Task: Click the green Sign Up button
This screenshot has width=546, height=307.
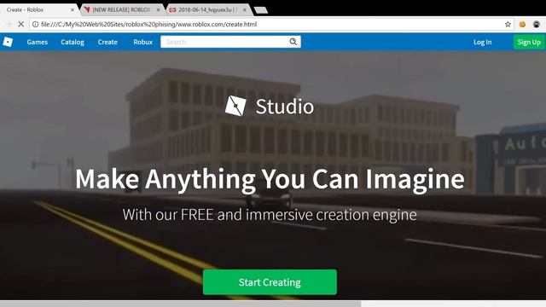Action: (529, 42)
